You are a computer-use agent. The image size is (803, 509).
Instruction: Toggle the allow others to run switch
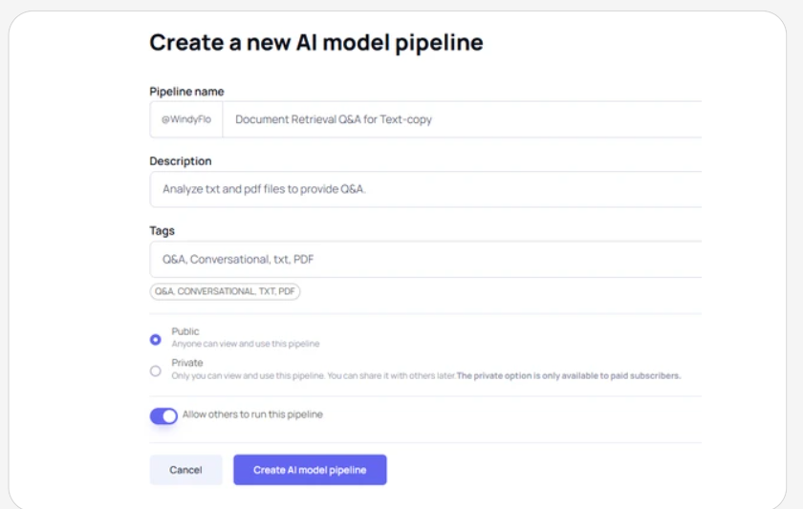[x=163, y=415]
